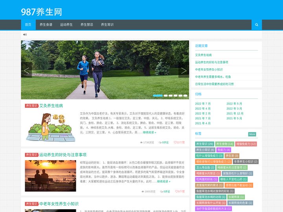
Task: Show previous slide with left arrow
Action: (x=26, y=70)
